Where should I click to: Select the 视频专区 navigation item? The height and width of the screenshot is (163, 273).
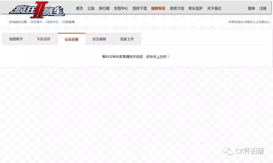tap(158, 8)
